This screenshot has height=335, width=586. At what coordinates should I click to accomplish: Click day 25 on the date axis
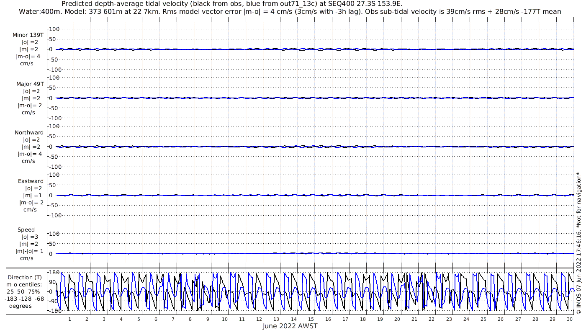(483, 319)
